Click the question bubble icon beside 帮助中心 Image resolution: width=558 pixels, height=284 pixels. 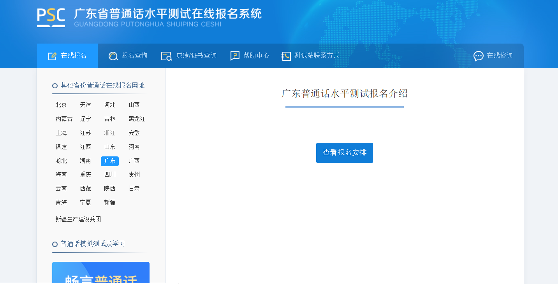click(235, 56)
